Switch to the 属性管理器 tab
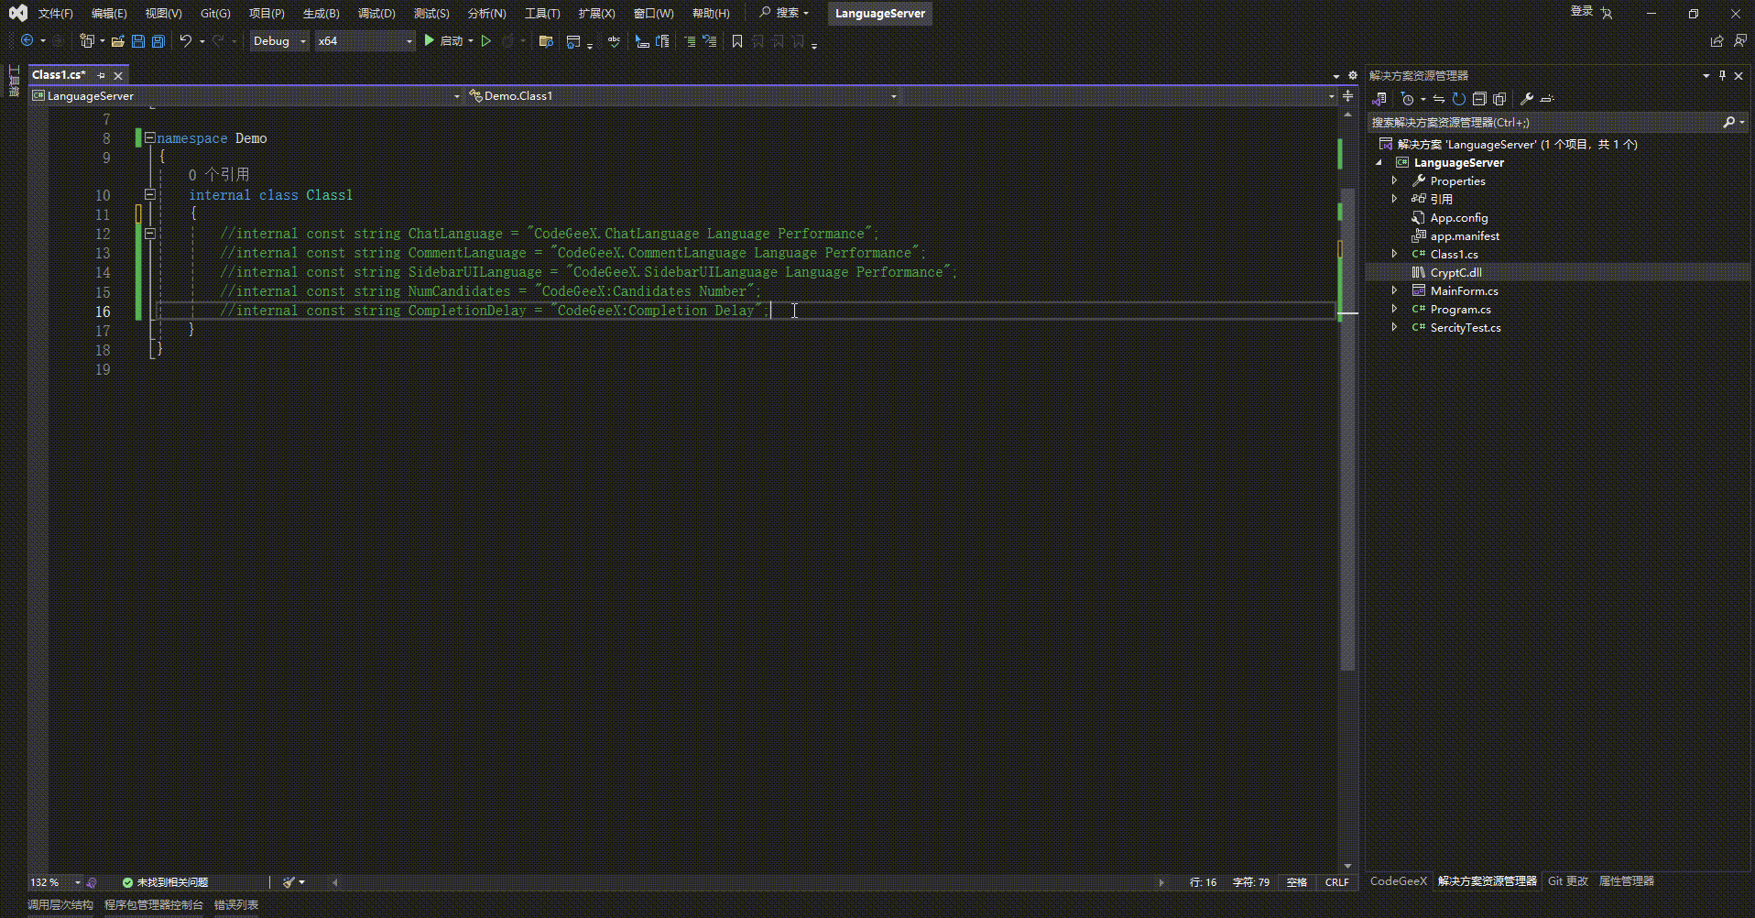The height and width of the screenshot is (918, 1755). tap(1627, 881)
